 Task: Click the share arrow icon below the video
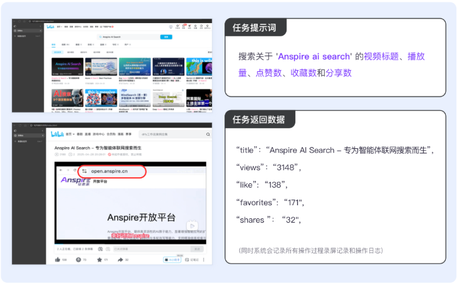pyautogui.click(x=120, y=258)
